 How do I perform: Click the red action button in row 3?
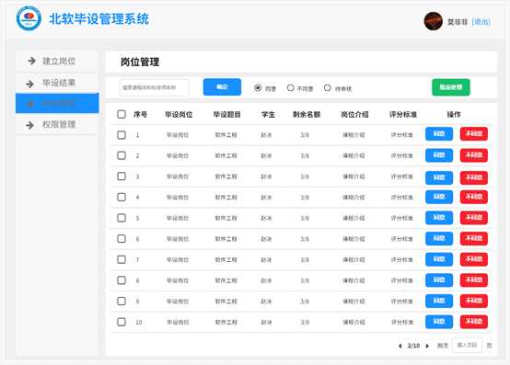pos(473,177)
